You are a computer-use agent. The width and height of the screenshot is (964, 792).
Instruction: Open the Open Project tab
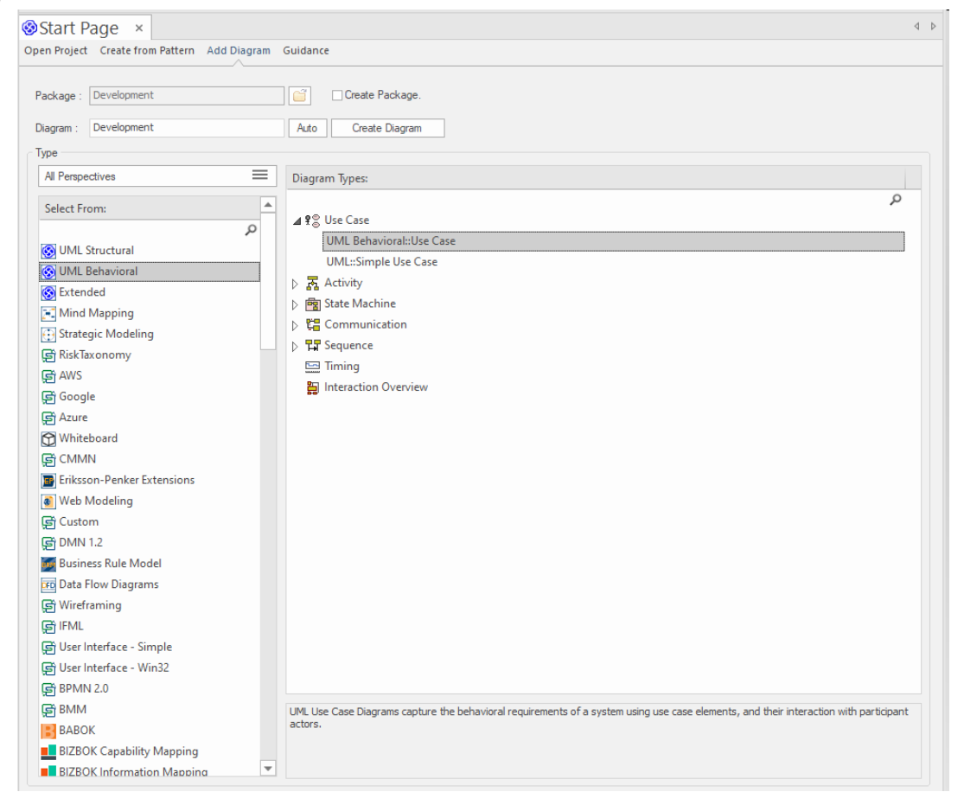pyautogui.click(x=55, y=50)
